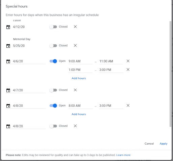Toggle Easter 4/12/20 to open
Screen dimensions: 173x161
53,27
